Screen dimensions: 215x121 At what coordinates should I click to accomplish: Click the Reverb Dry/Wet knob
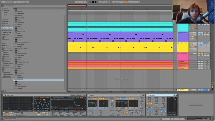(142, 113)
